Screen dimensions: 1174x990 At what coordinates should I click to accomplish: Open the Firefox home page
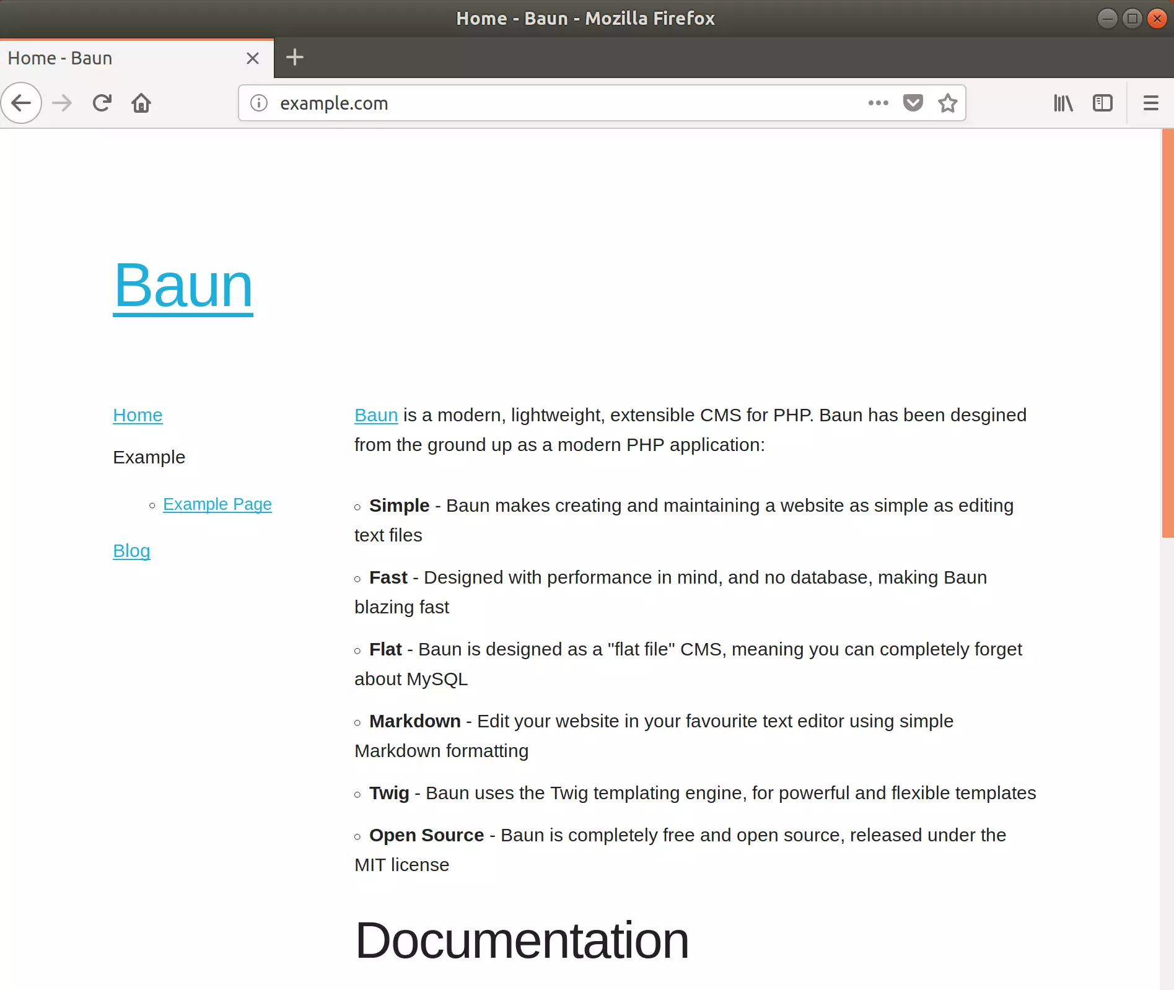[141, 103]
